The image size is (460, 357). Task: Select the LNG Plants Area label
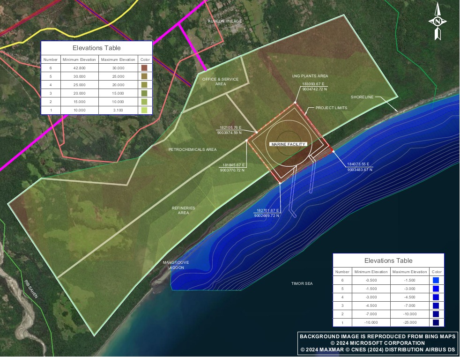310,76
